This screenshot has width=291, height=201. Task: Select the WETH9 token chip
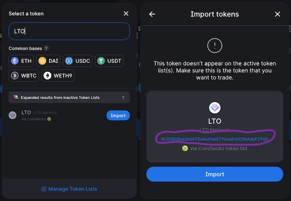click(58, 76)
